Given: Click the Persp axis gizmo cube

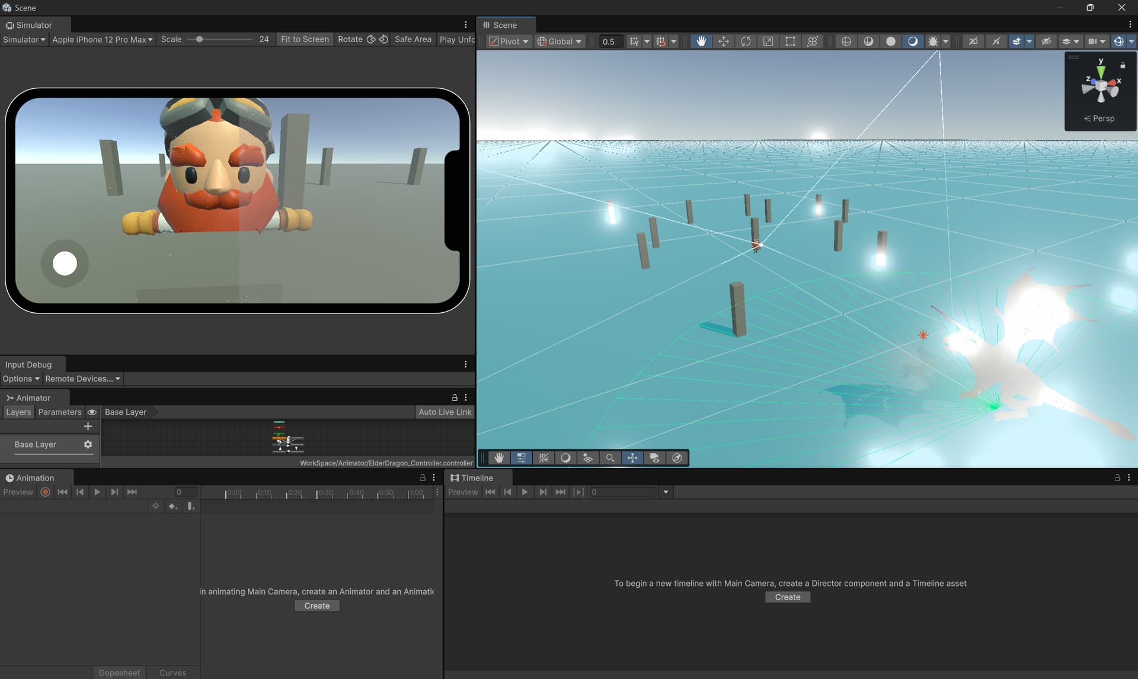Looking at the screenshot, I should click(1101, 86).
